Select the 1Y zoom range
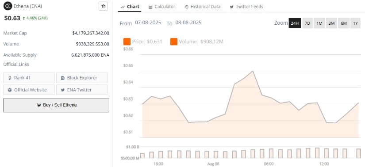This screenshot has height=167, width=365. click(355, 23)
